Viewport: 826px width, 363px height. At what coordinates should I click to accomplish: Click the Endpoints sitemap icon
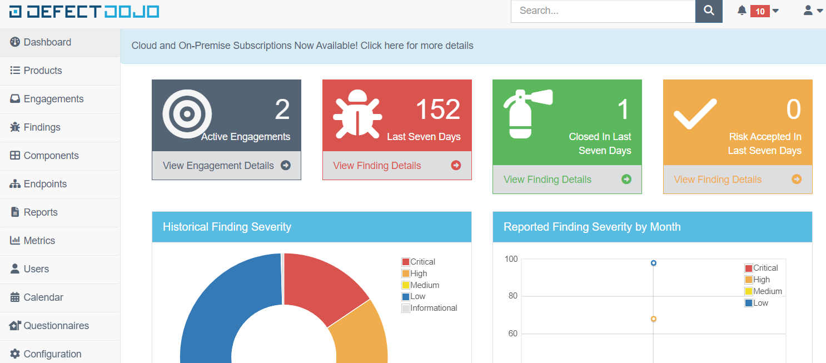pos(15,184)
